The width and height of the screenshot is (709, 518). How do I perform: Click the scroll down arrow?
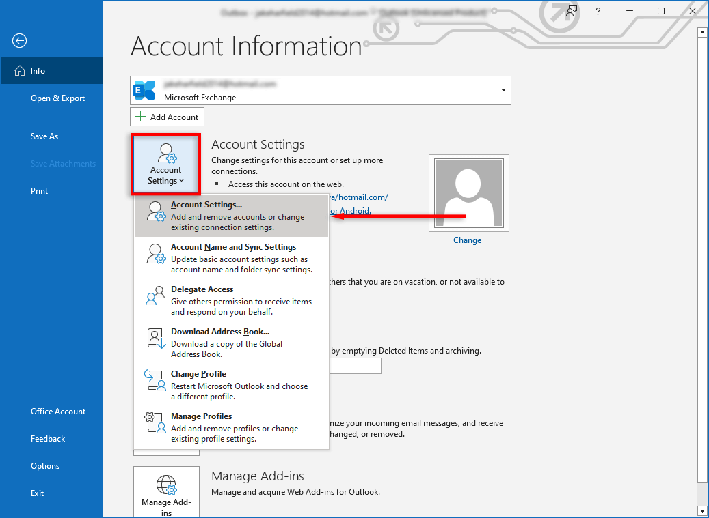coord(702,510)
